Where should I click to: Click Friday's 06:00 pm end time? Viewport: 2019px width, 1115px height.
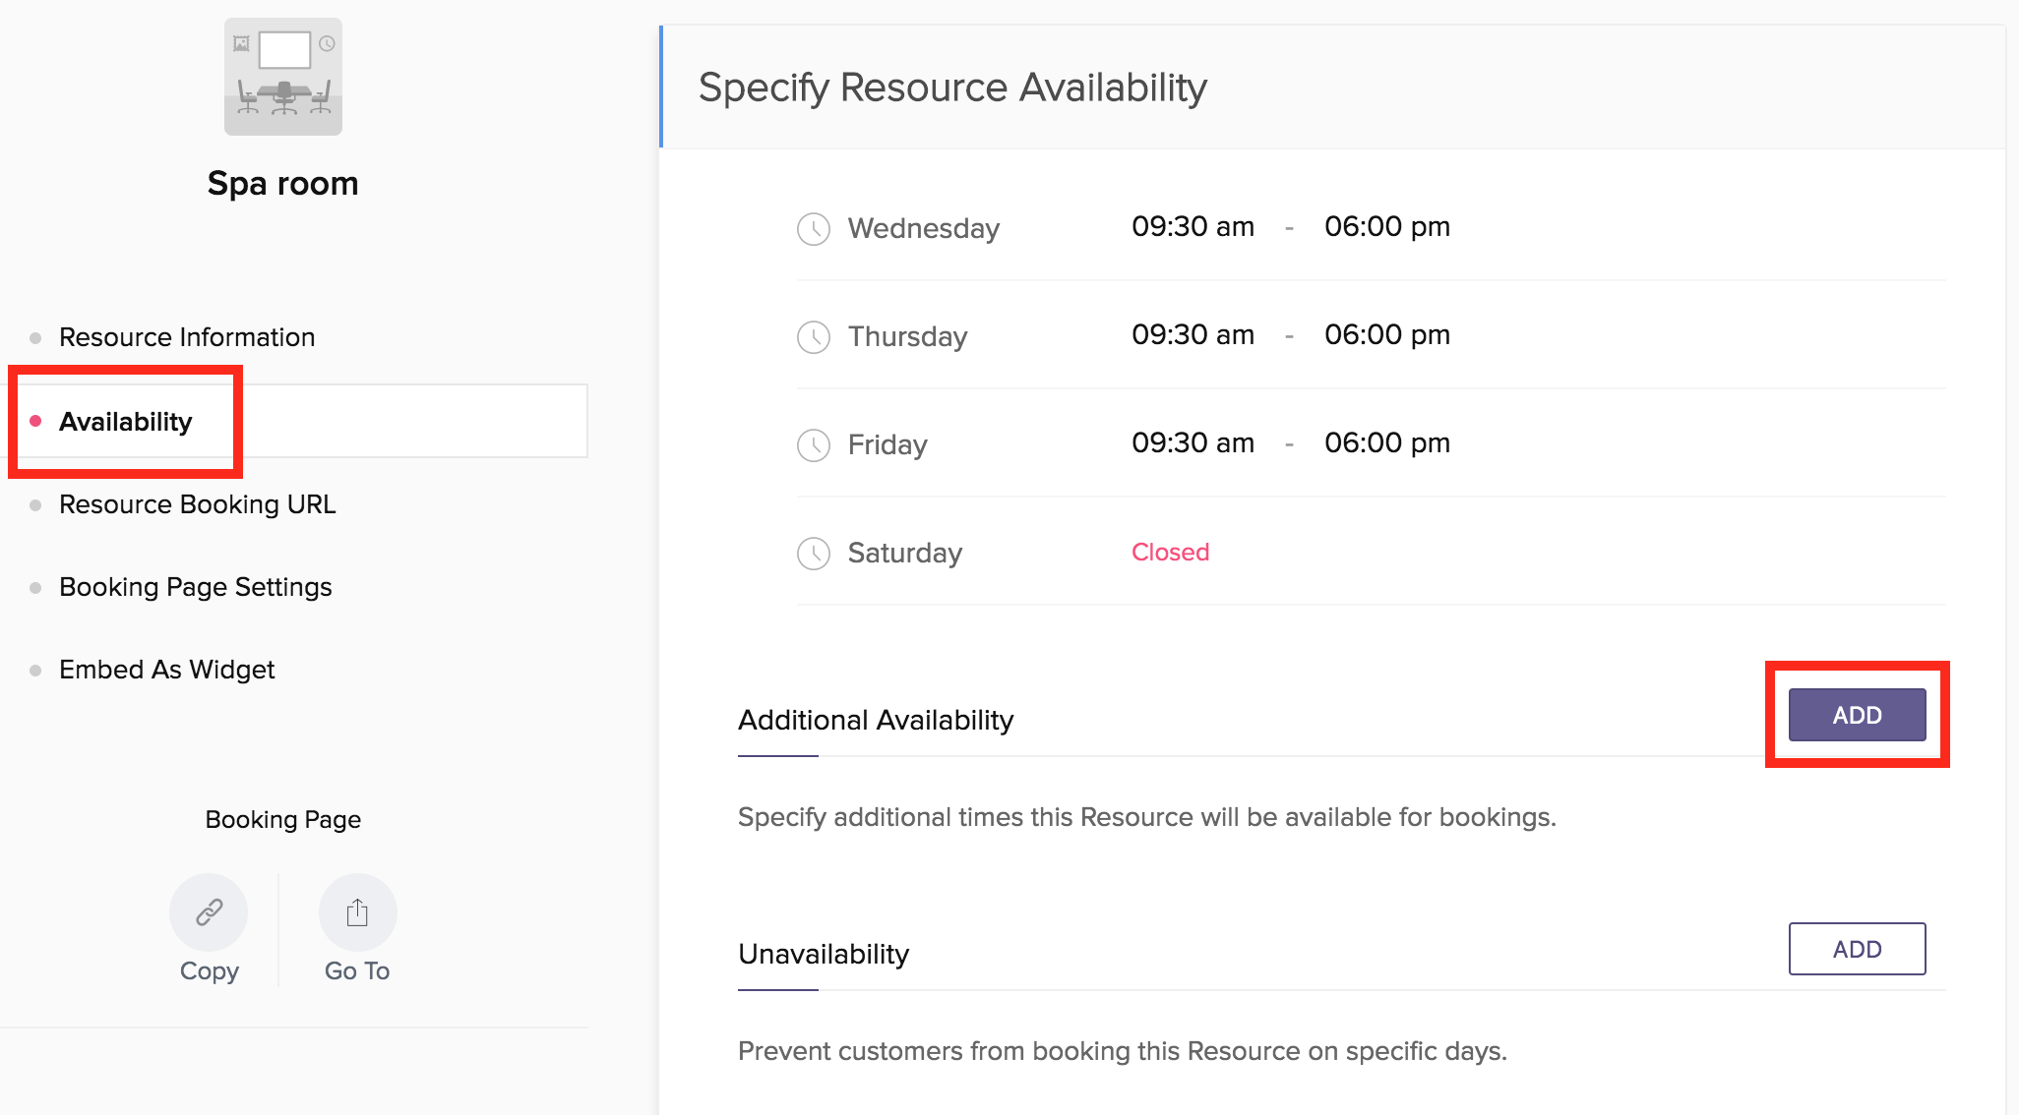pyautogui.click(x=1386, y=443)
